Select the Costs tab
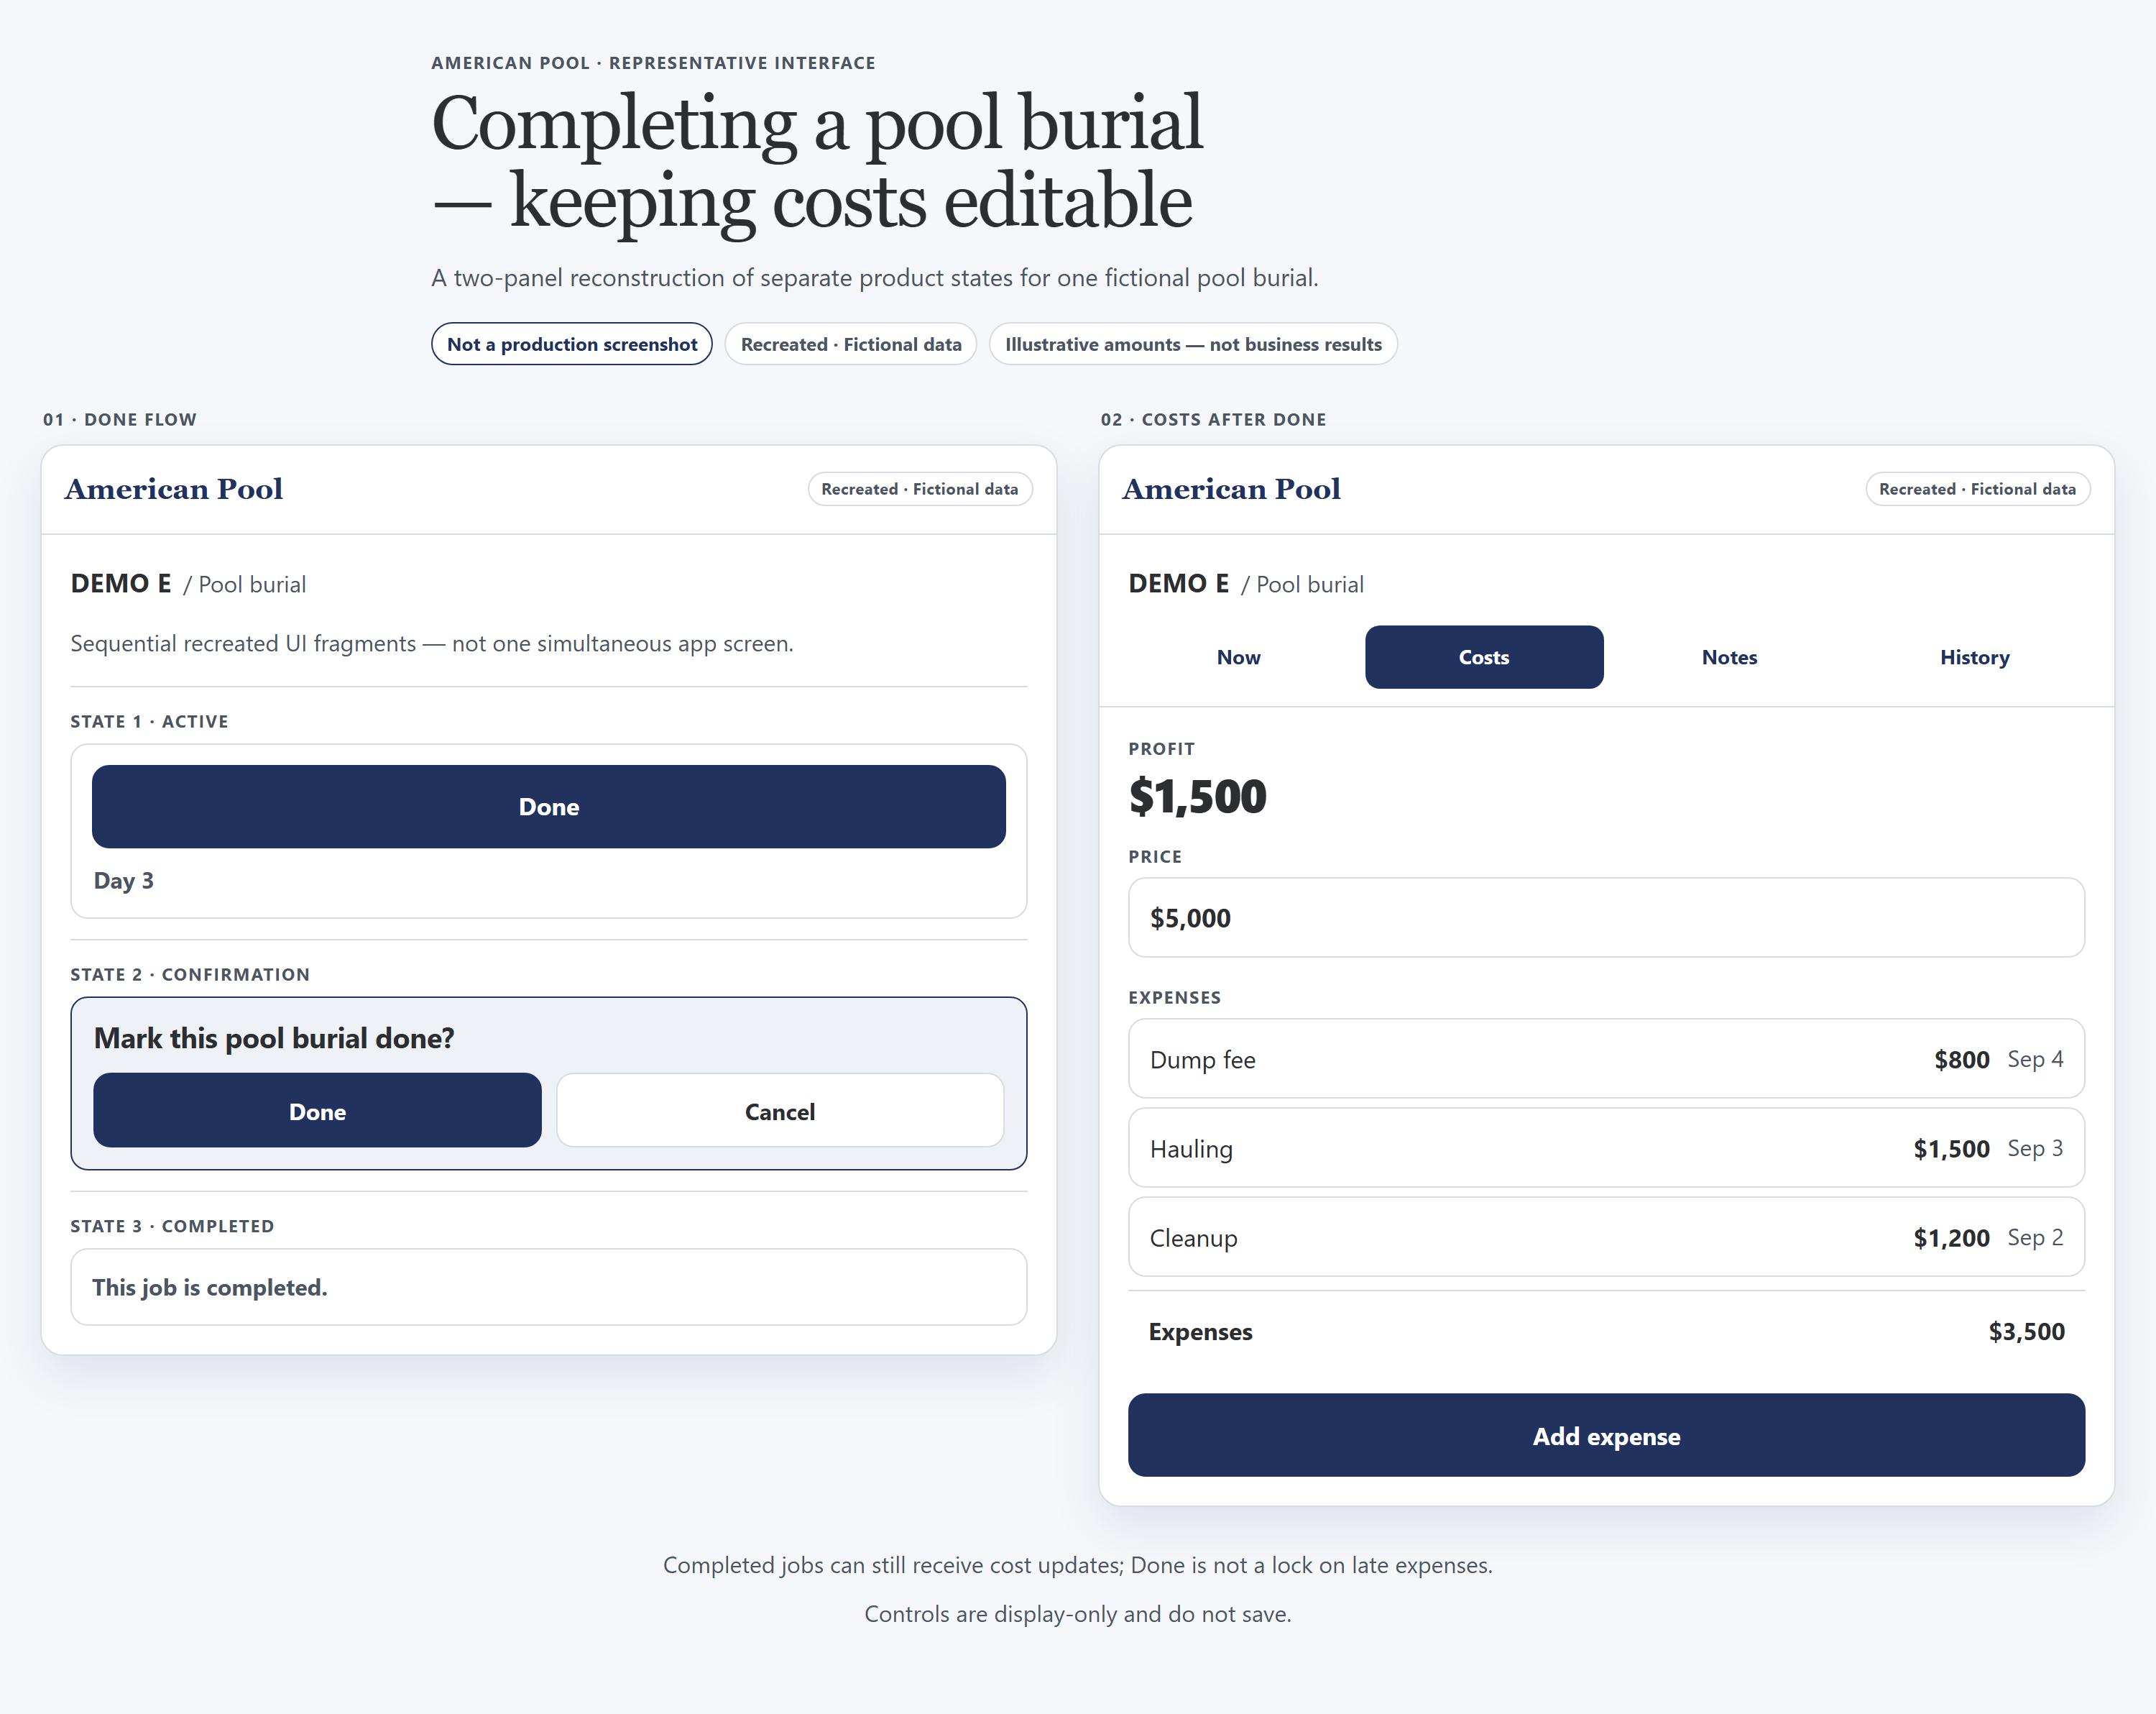The height and width of the screenshot is (1714, 2156). point(1484,657)
